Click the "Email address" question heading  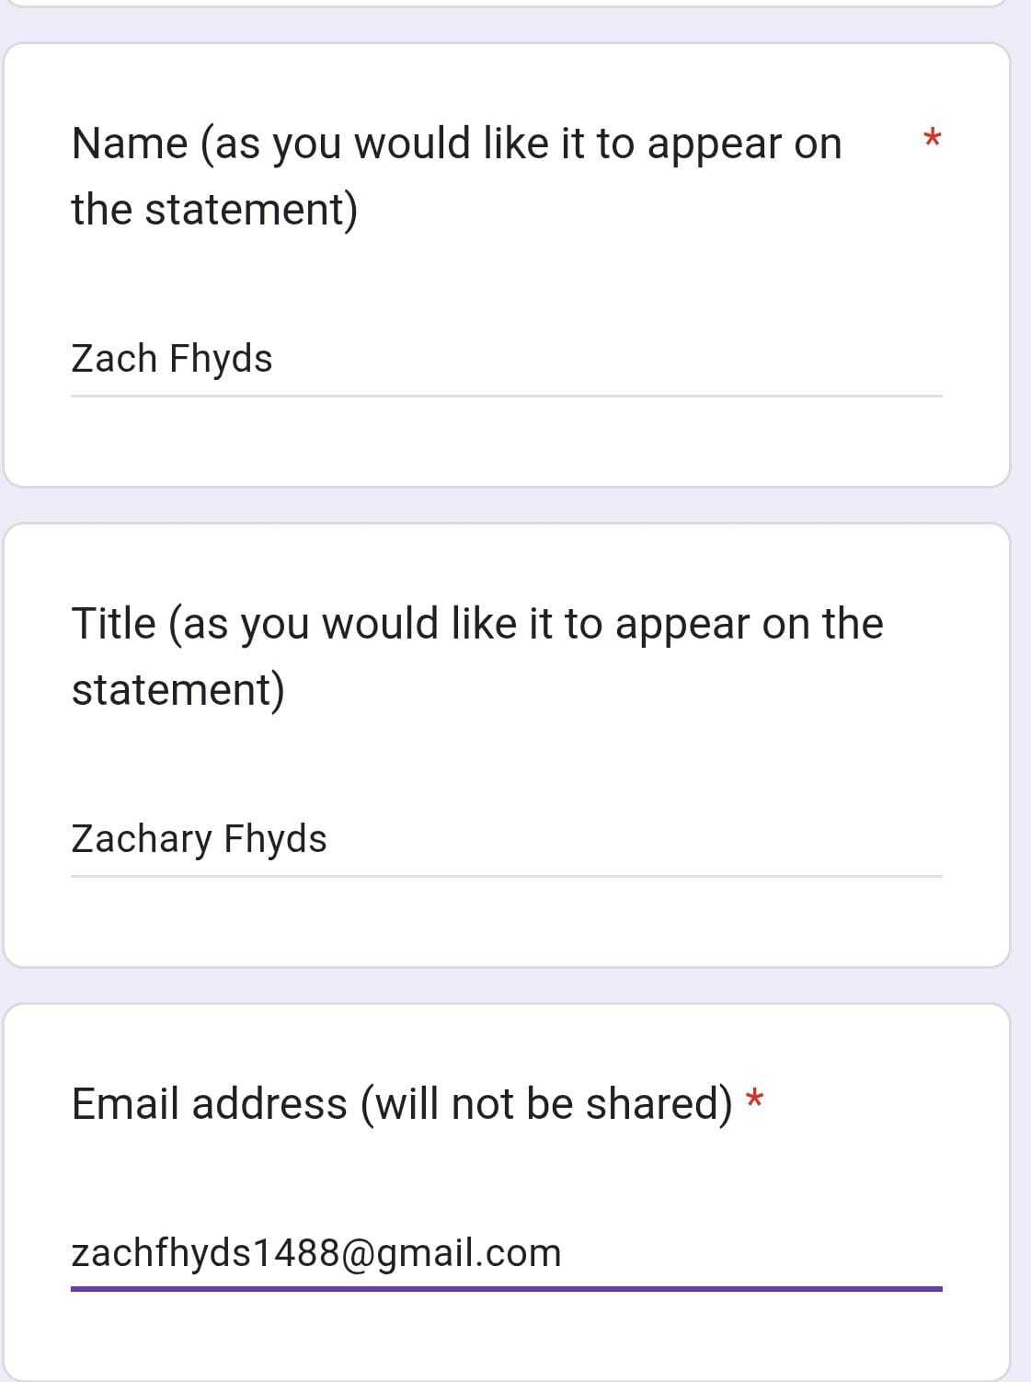pyautogui.click(x=210, y=1104)
